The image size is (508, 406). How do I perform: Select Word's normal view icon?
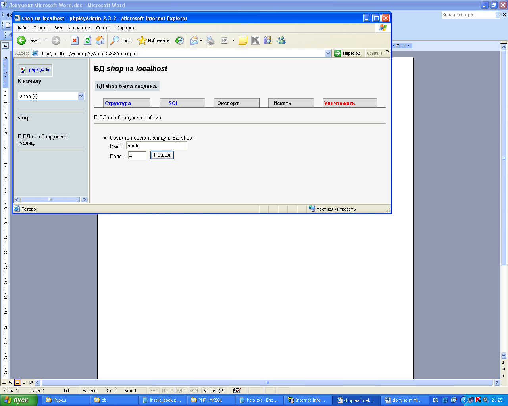[x=4, y=383]
